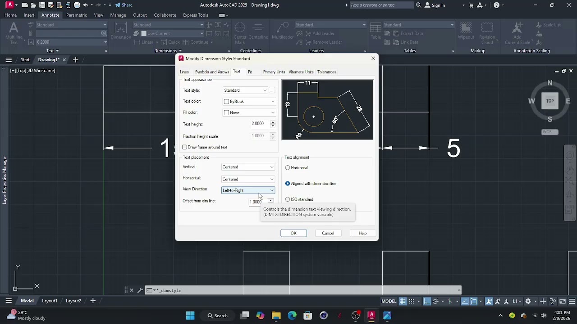Open the Insert ribbon tab
The width and height of the screenshot is (577, 324).
pyautogui.click(x=29, y=15)
